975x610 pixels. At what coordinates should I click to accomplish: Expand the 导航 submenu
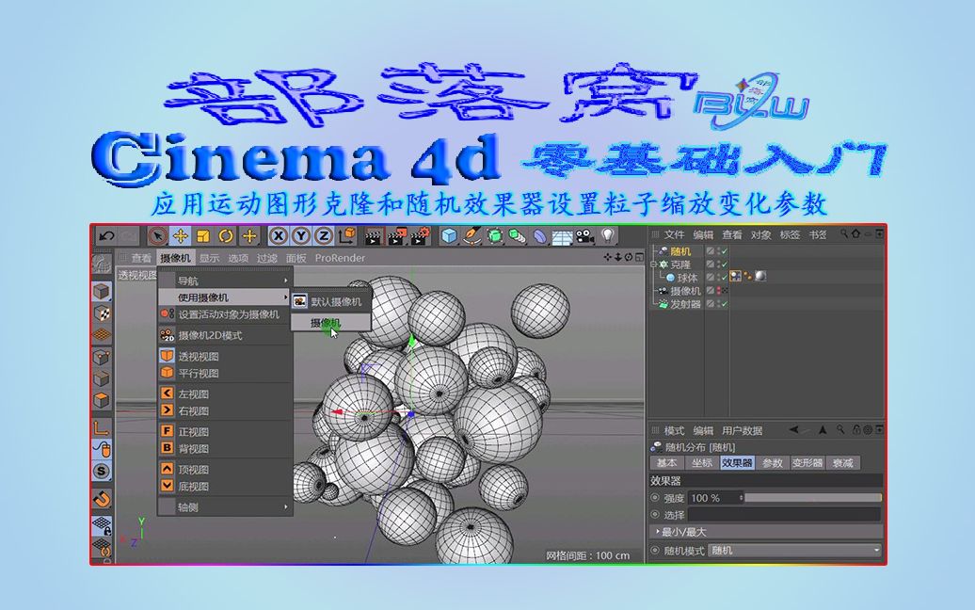(x=225, y=281)
